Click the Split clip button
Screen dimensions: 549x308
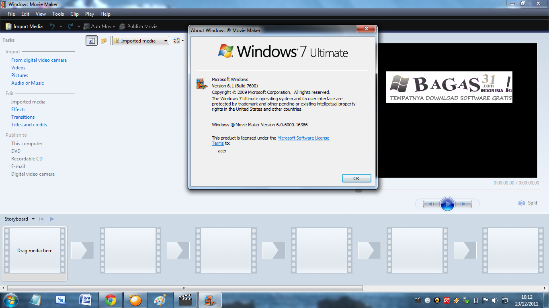[x=528, y=203]
